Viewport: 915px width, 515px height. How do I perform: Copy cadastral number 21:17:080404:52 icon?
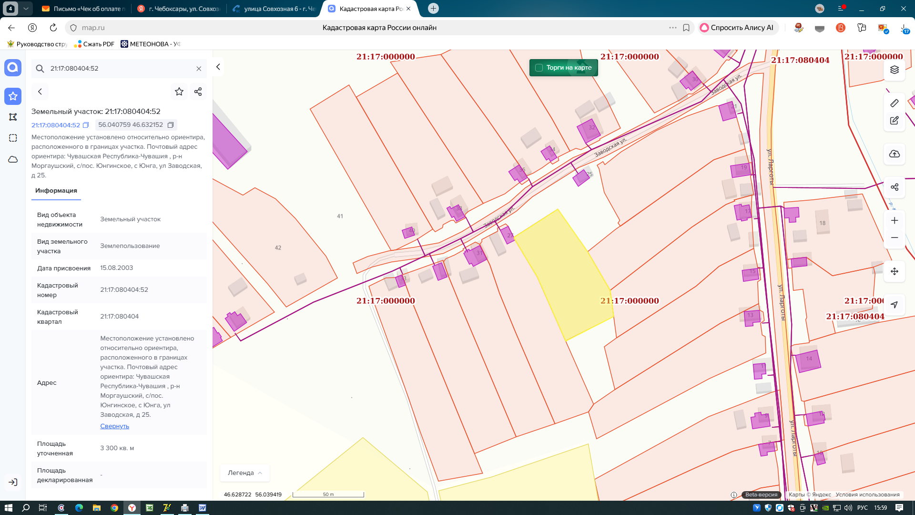86,125
